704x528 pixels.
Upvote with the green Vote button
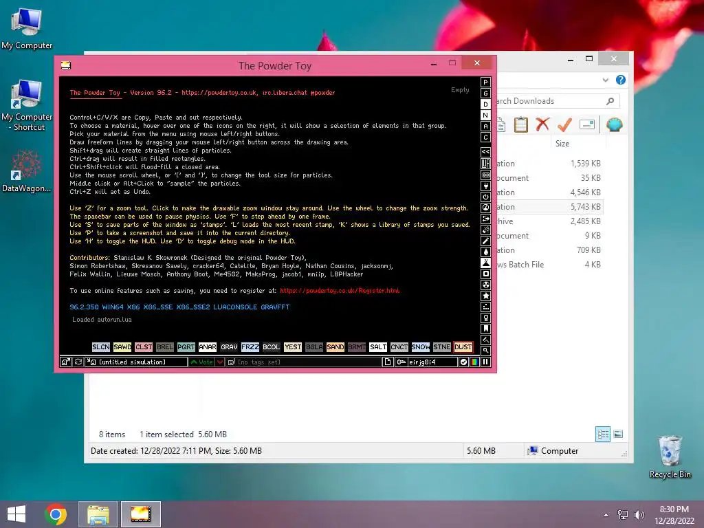(201, 362)
